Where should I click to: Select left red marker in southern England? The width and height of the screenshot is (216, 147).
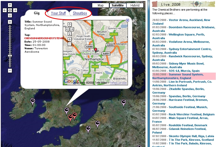(70, 118)
